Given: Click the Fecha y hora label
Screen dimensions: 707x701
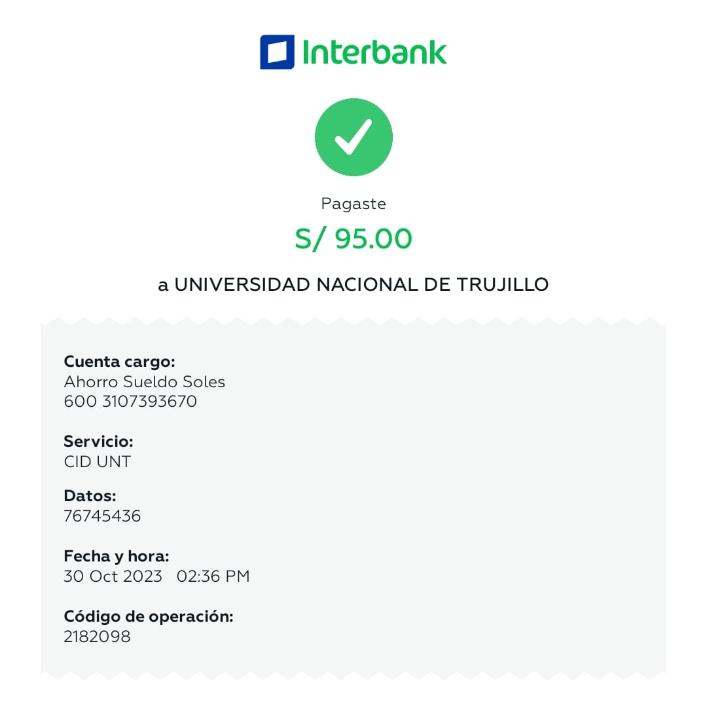Looking at the screenshot, I should tap(117, 556).
